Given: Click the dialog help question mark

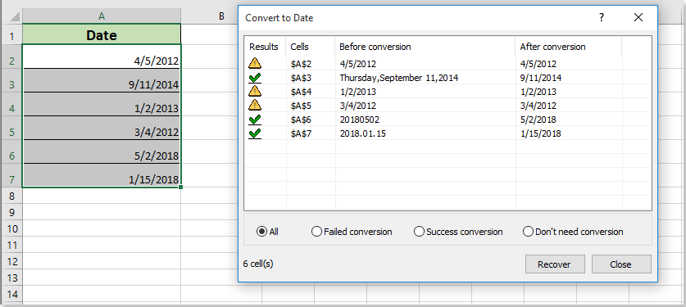Looking at the screenshot, I should pyautogui.click(x=602, y=18).
